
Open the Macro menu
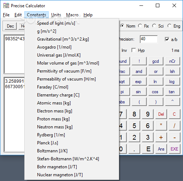point(72,15)
